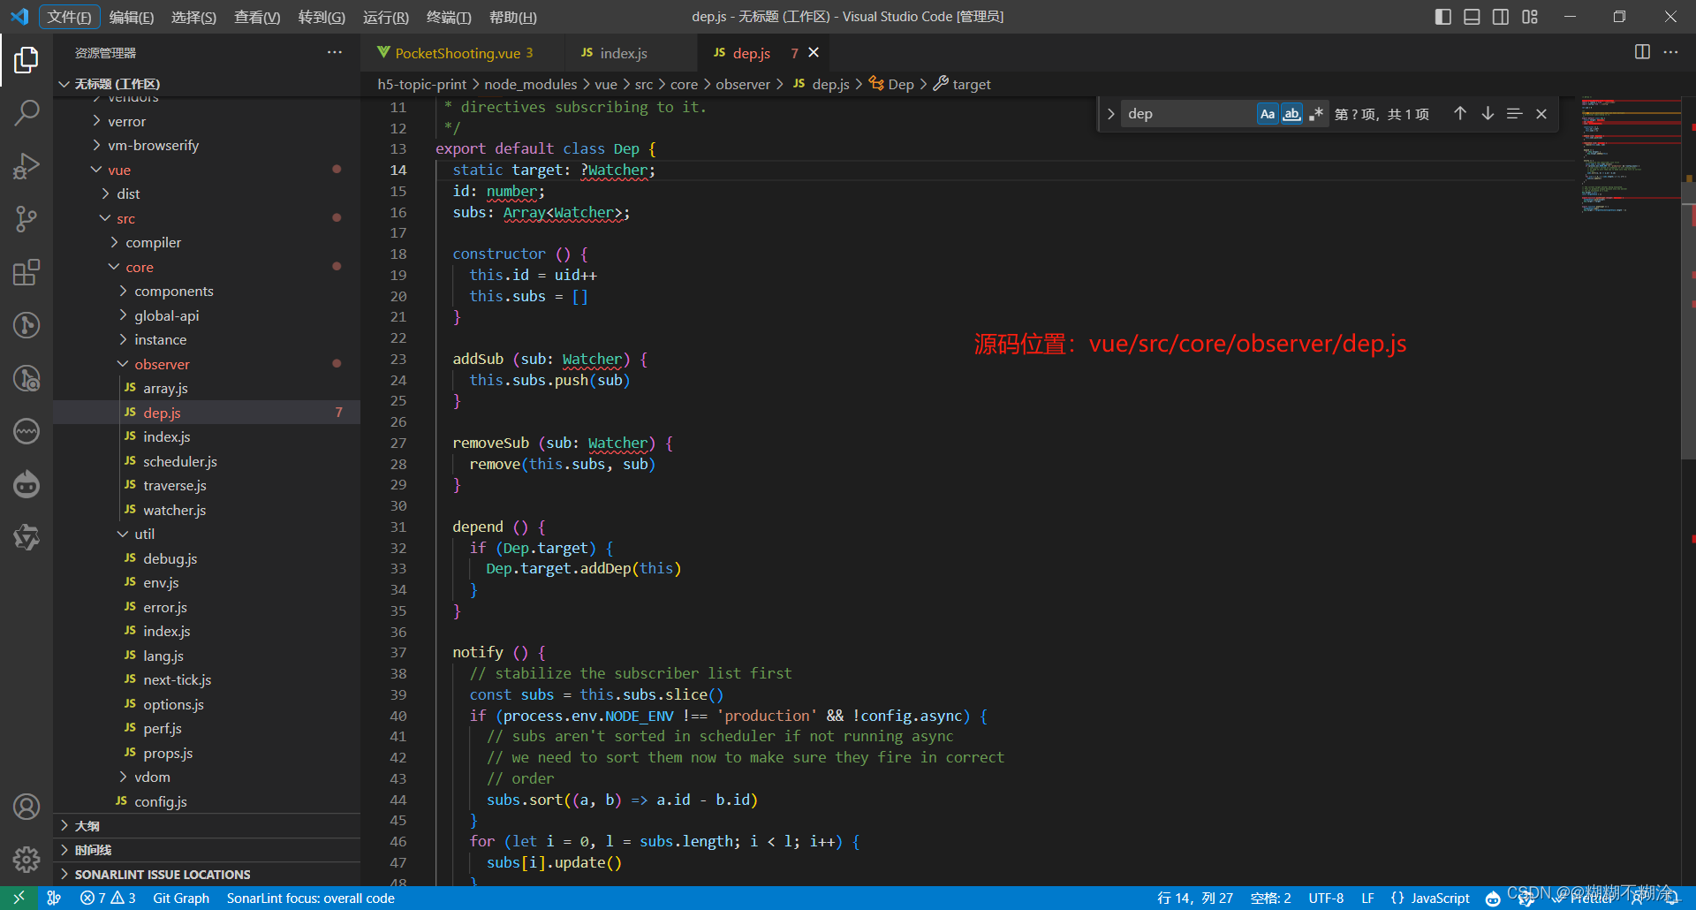This screenshot has width=1696, height=910.
Task: Collapse the util folder
Action: pyautogui.click(x=123, y=534)
